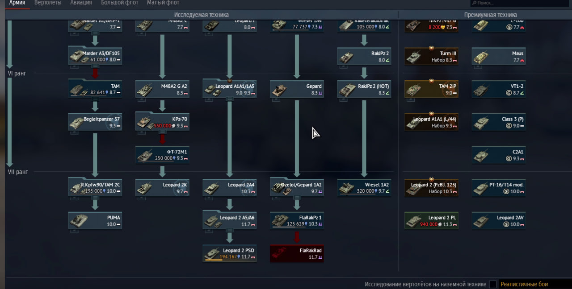The image size is (572, 289).
Task: Click the Премиумная техника header
Action: [x=491, y=15]
